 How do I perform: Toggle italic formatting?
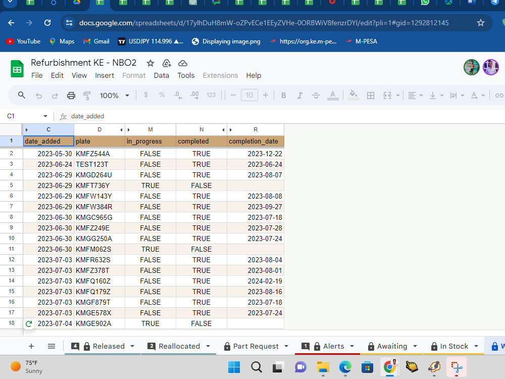point(299,96)
